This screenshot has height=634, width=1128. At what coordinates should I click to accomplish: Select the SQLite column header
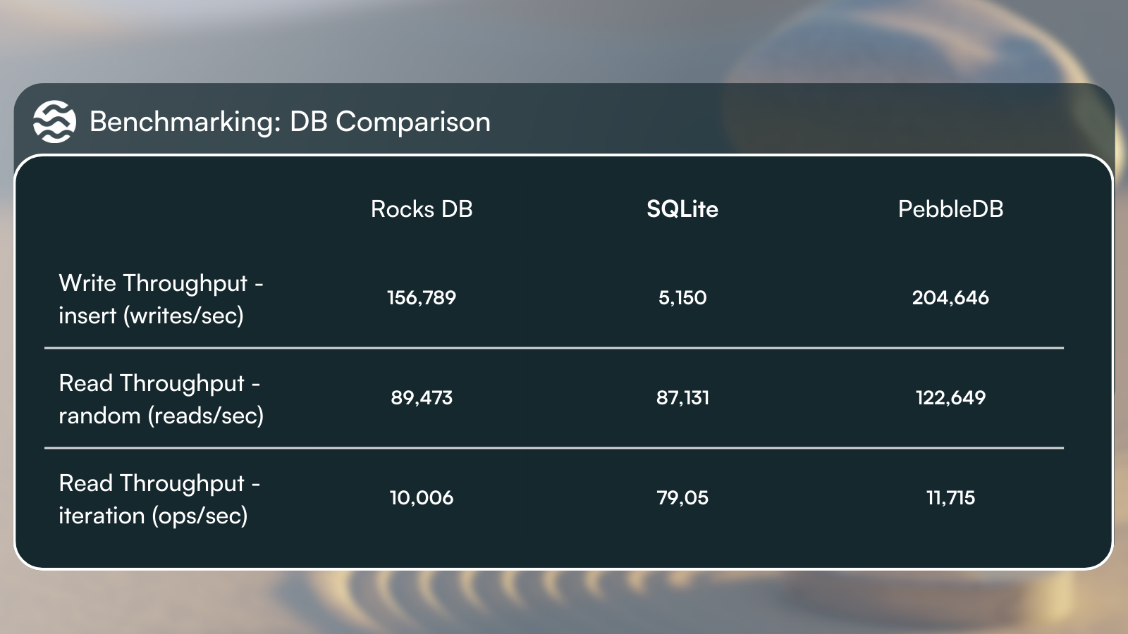(x=682, y=209)
